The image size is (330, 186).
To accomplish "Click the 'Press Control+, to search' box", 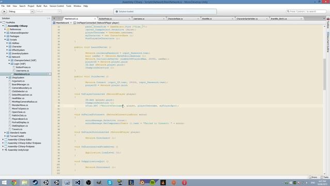I will (306, 11).
